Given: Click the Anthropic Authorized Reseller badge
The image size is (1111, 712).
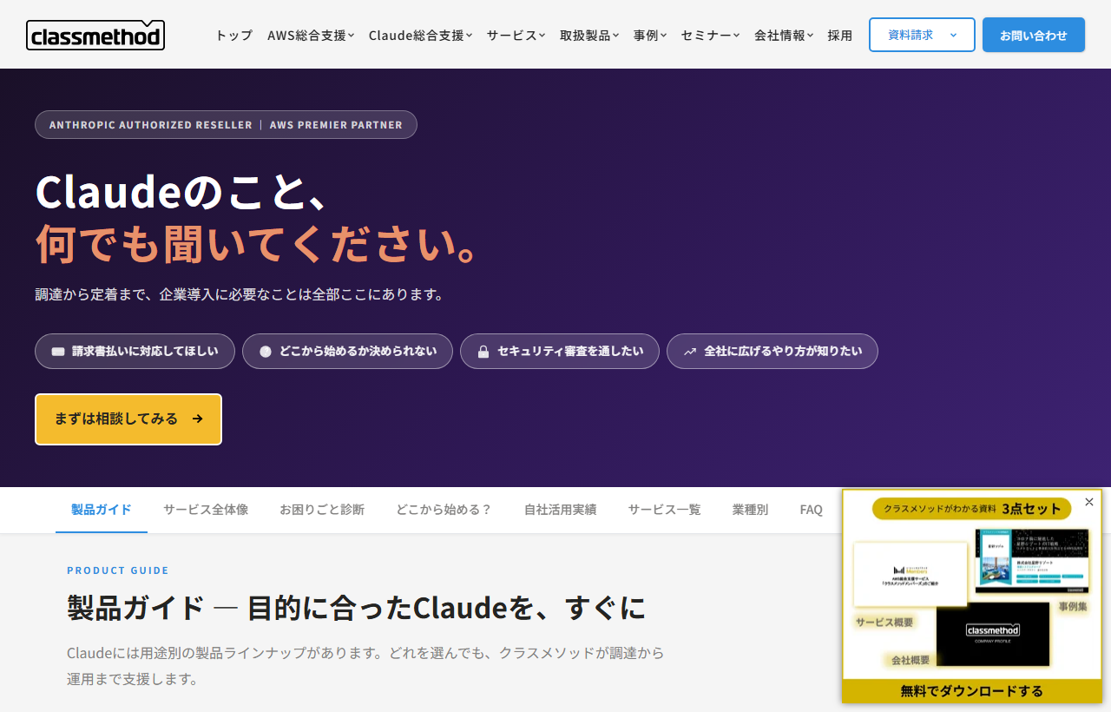Looking at the screenshot, I should [226, 124].
